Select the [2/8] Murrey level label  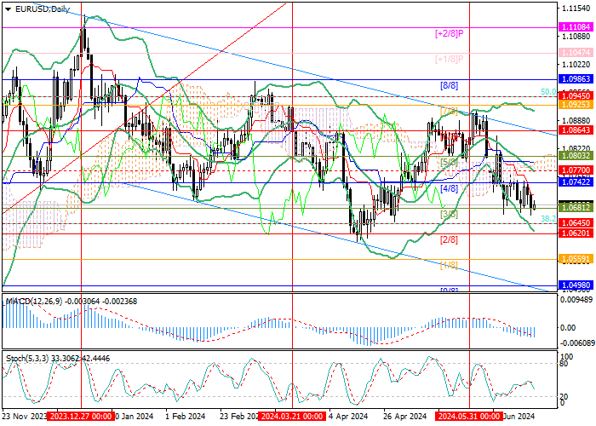tap(449, 239)
